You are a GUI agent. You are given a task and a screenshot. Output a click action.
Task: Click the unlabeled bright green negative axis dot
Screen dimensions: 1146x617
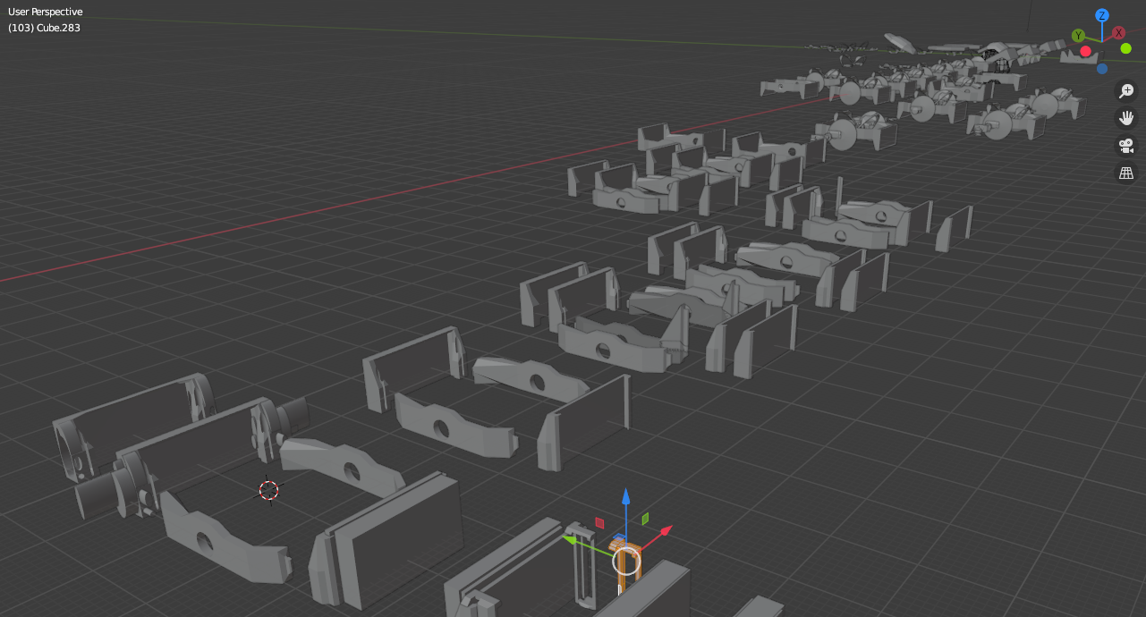pos(1126,48)
